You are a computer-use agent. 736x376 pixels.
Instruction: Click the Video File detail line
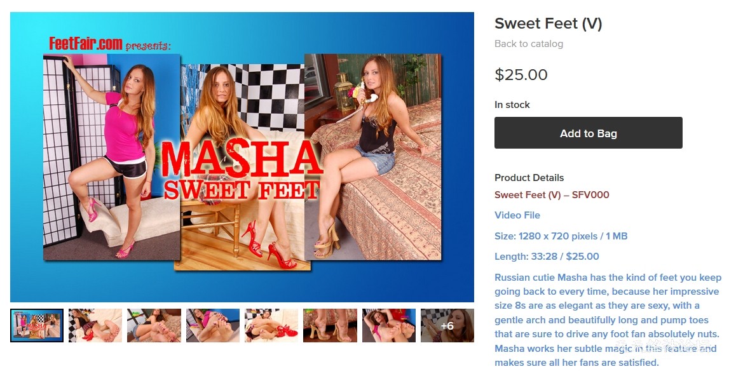[x=517, y=215]
